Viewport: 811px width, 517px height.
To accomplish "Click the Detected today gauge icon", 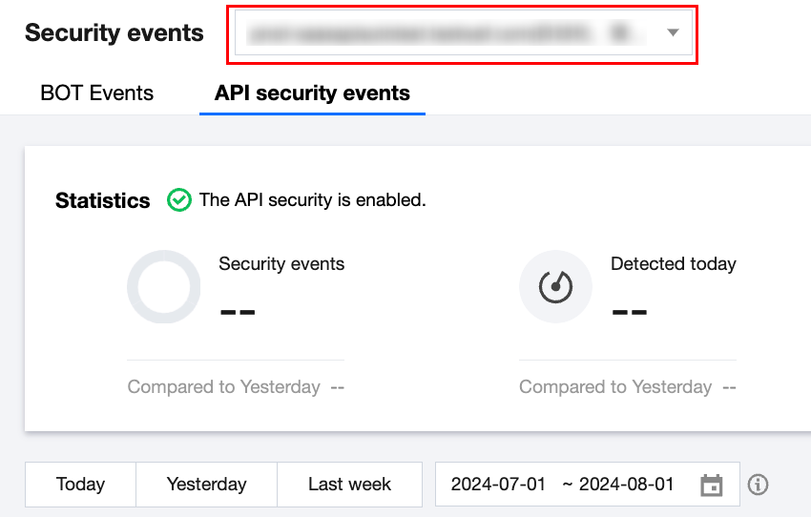I will 555,287.
